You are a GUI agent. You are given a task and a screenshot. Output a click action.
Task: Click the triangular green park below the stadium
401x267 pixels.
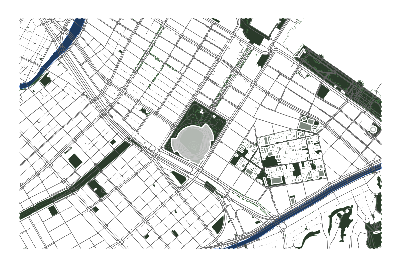(179, 177)
